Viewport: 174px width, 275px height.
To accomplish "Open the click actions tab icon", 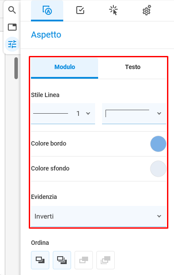I will pos(113,10).
